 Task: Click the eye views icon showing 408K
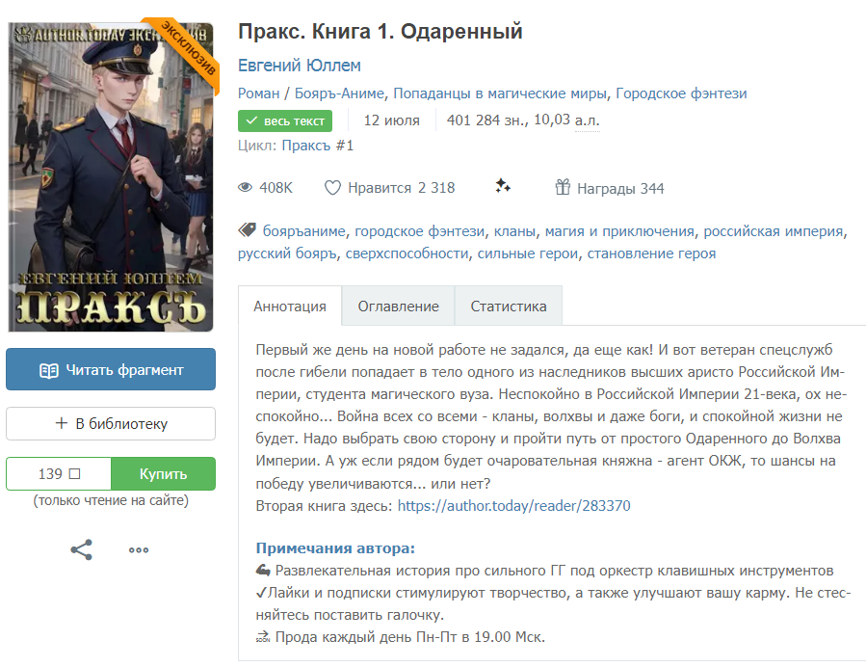(246, 188)
